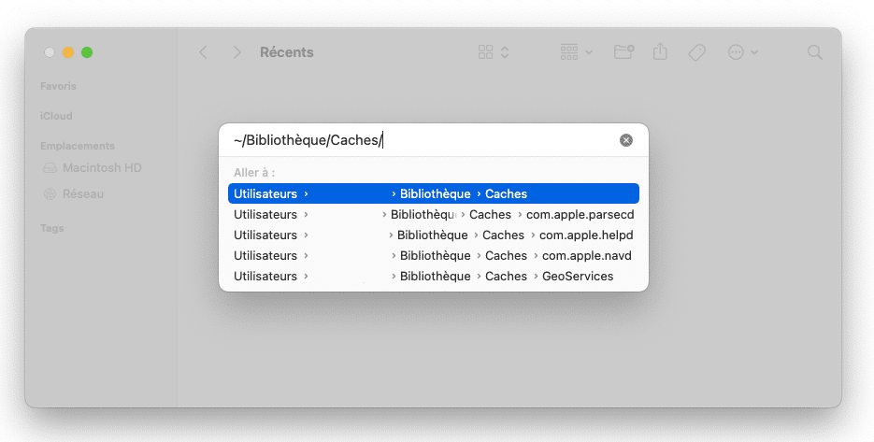Click the green fullscreen window button
The height and width of the screenshot is (442, 874).
point(87,53)
